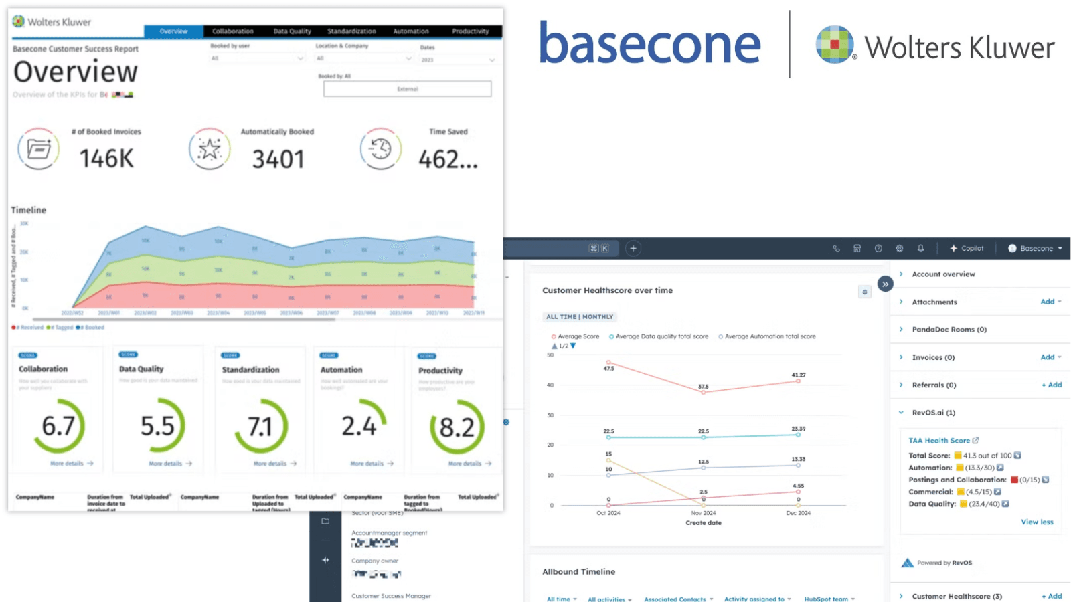Open the Basecone account menu
The image size is (1071, 602).
pos(1036,248)
